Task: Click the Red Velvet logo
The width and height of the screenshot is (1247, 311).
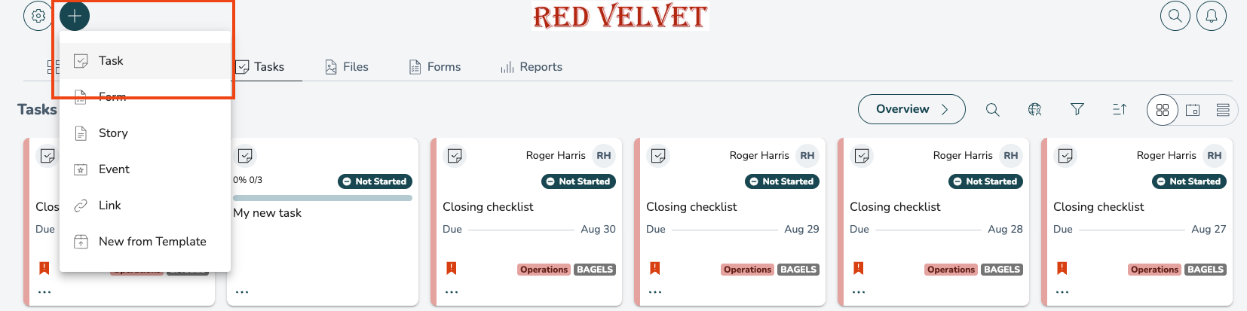Action: (620, 17)
